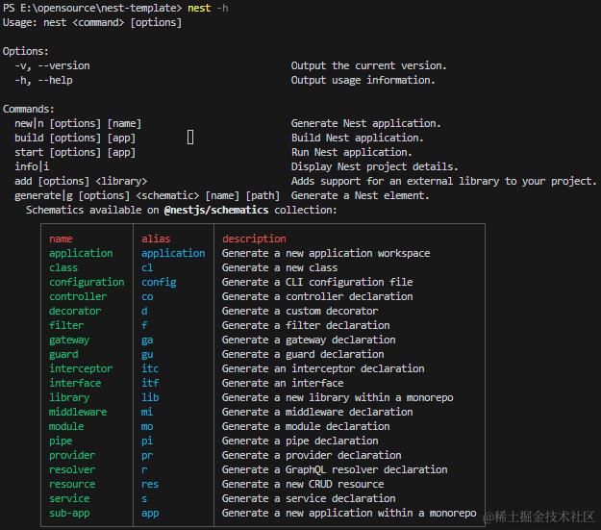Click the red 'name' column header
This screenshot has height=530, width=601.
61,239
